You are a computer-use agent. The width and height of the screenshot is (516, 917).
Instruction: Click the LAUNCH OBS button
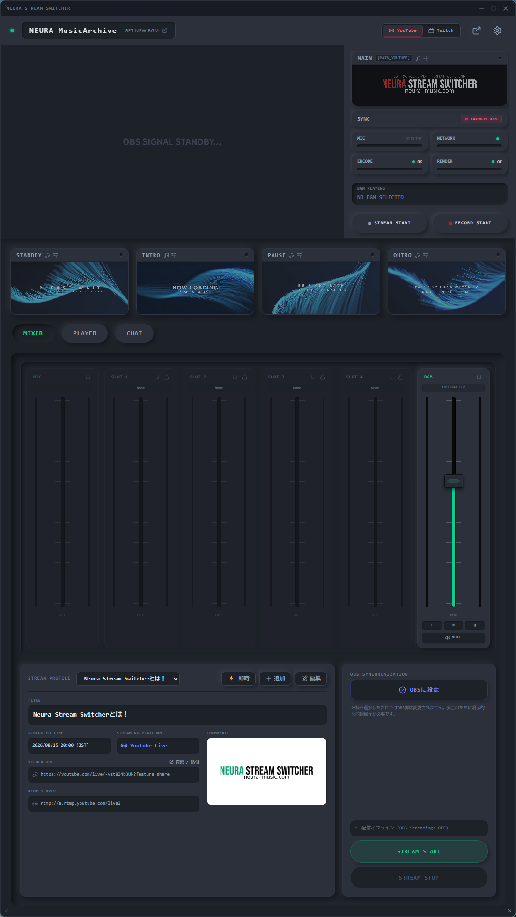(481, 119)
